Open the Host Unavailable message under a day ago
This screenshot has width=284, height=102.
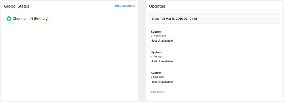(x=162, y=61)
